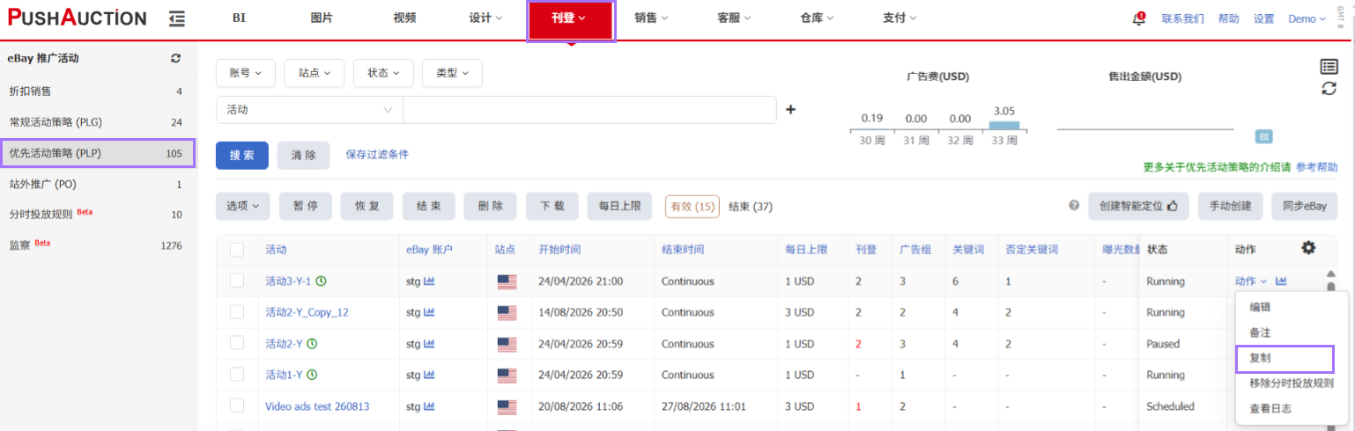Toggle the 动作 dropdown in 活动3-Y-1 row

1251,281
